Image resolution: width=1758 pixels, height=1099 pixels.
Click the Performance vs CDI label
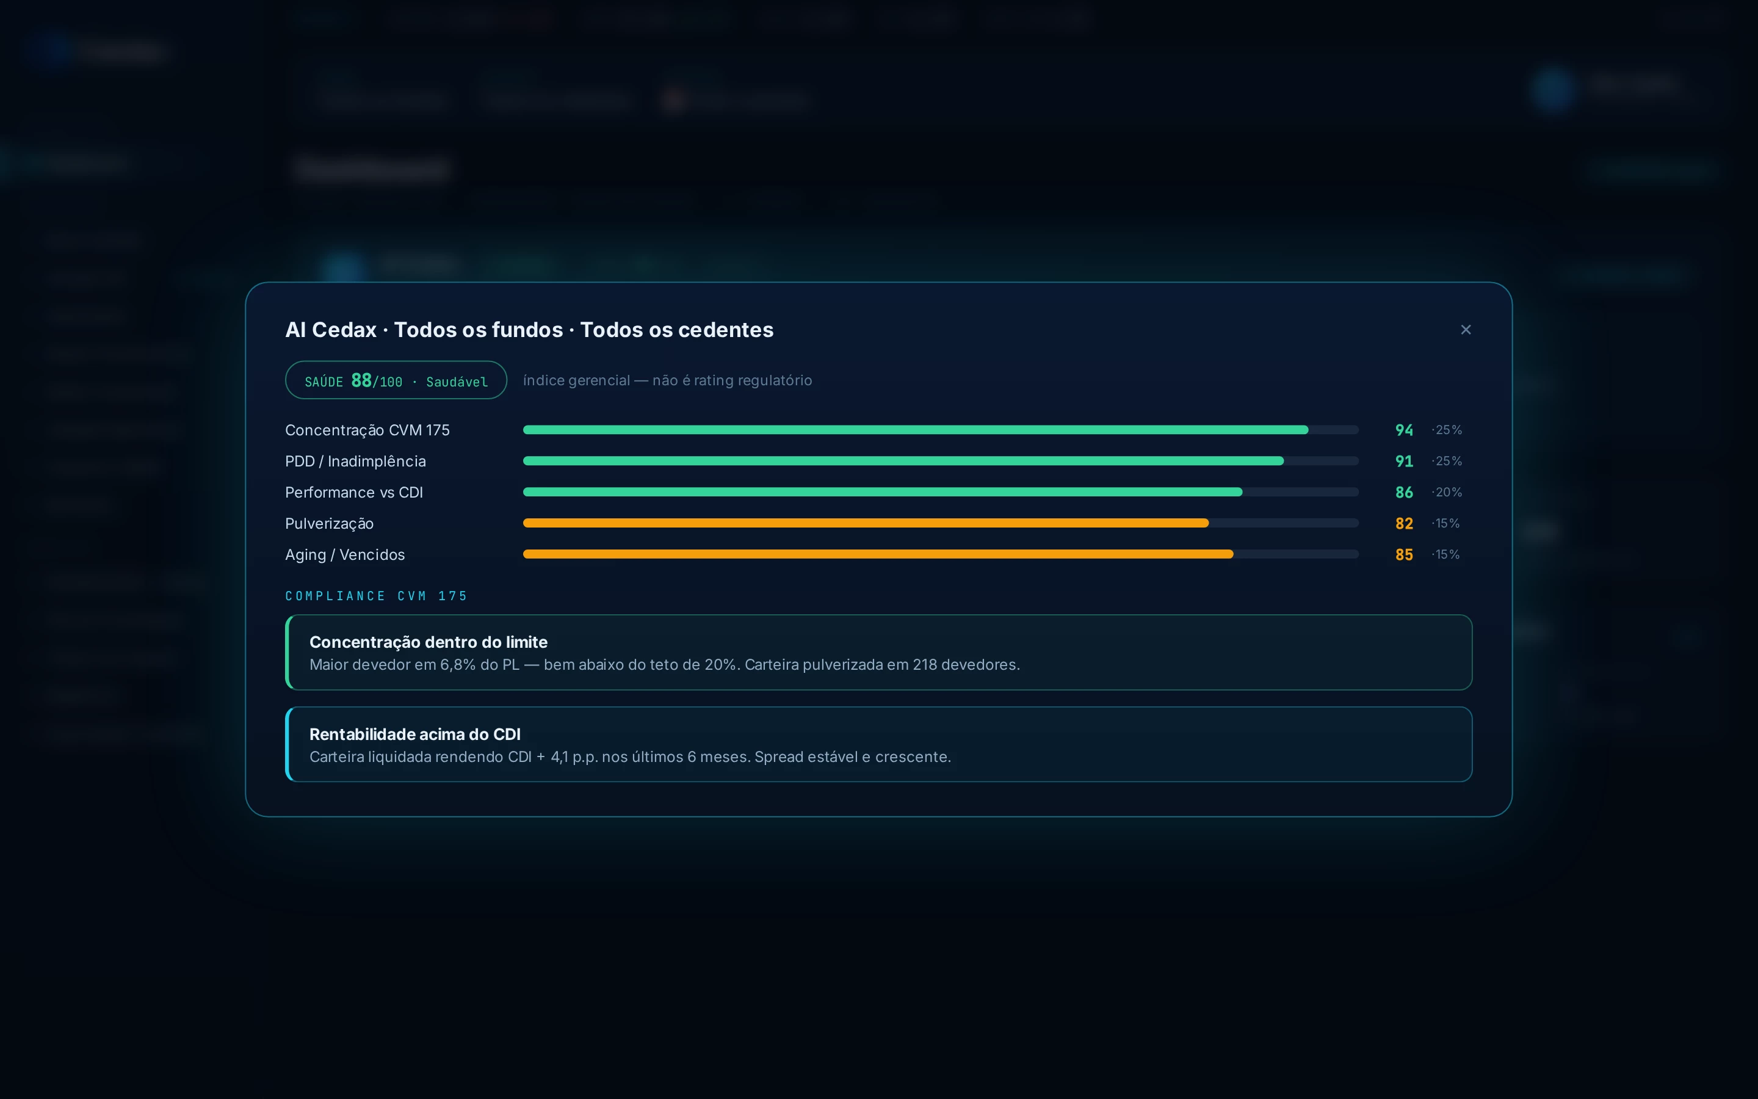[x=355, y=493]
